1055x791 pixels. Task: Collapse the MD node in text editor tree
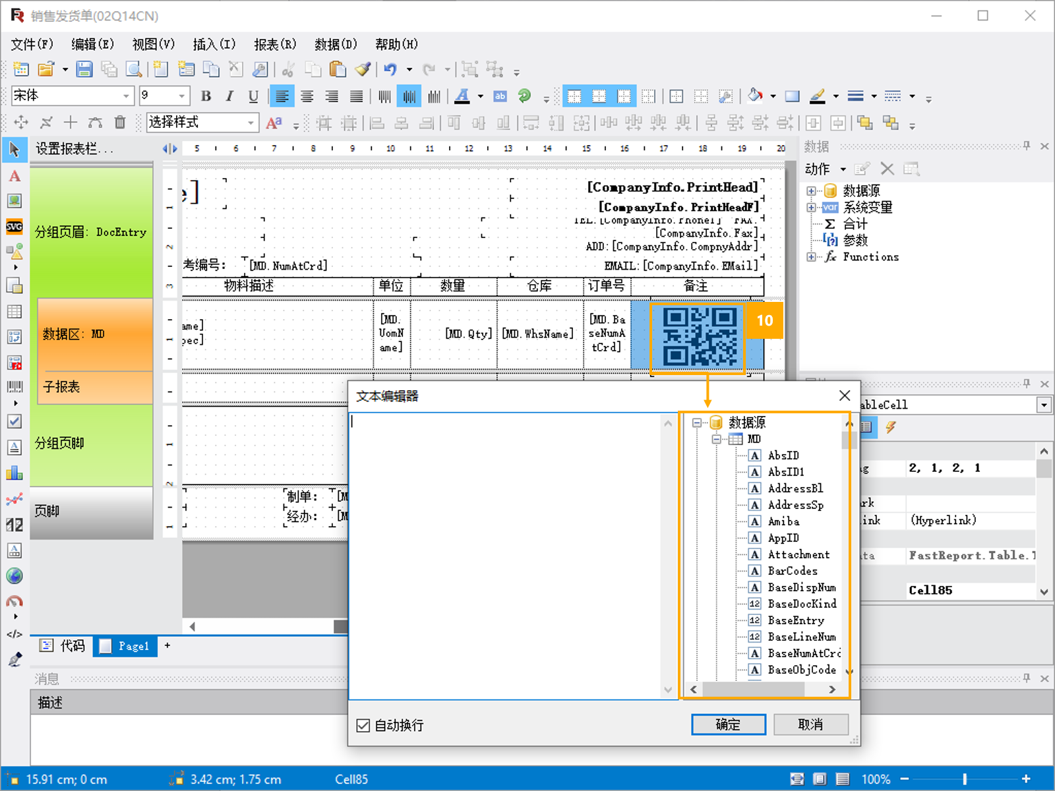[716, 439]
